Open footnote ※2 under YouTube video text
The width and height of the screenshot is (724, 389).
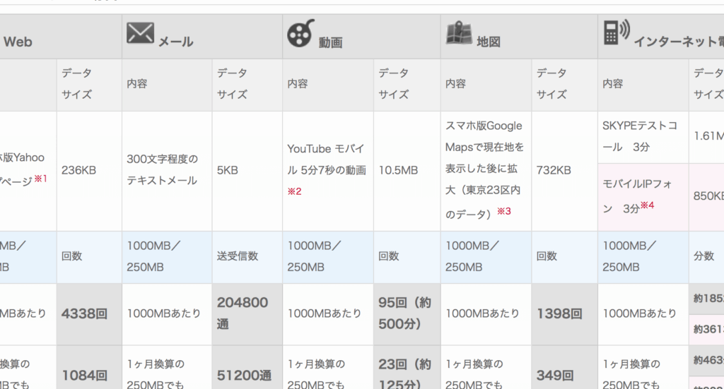click(294, 191)
